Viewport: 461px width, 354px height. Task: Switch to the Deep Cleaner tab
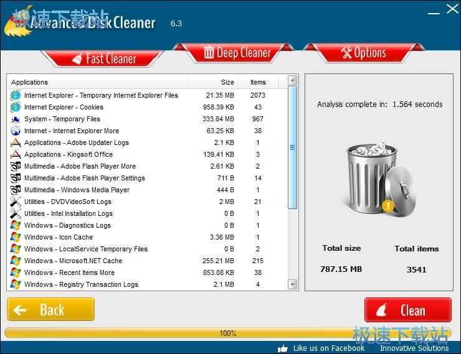coord(235,53)
